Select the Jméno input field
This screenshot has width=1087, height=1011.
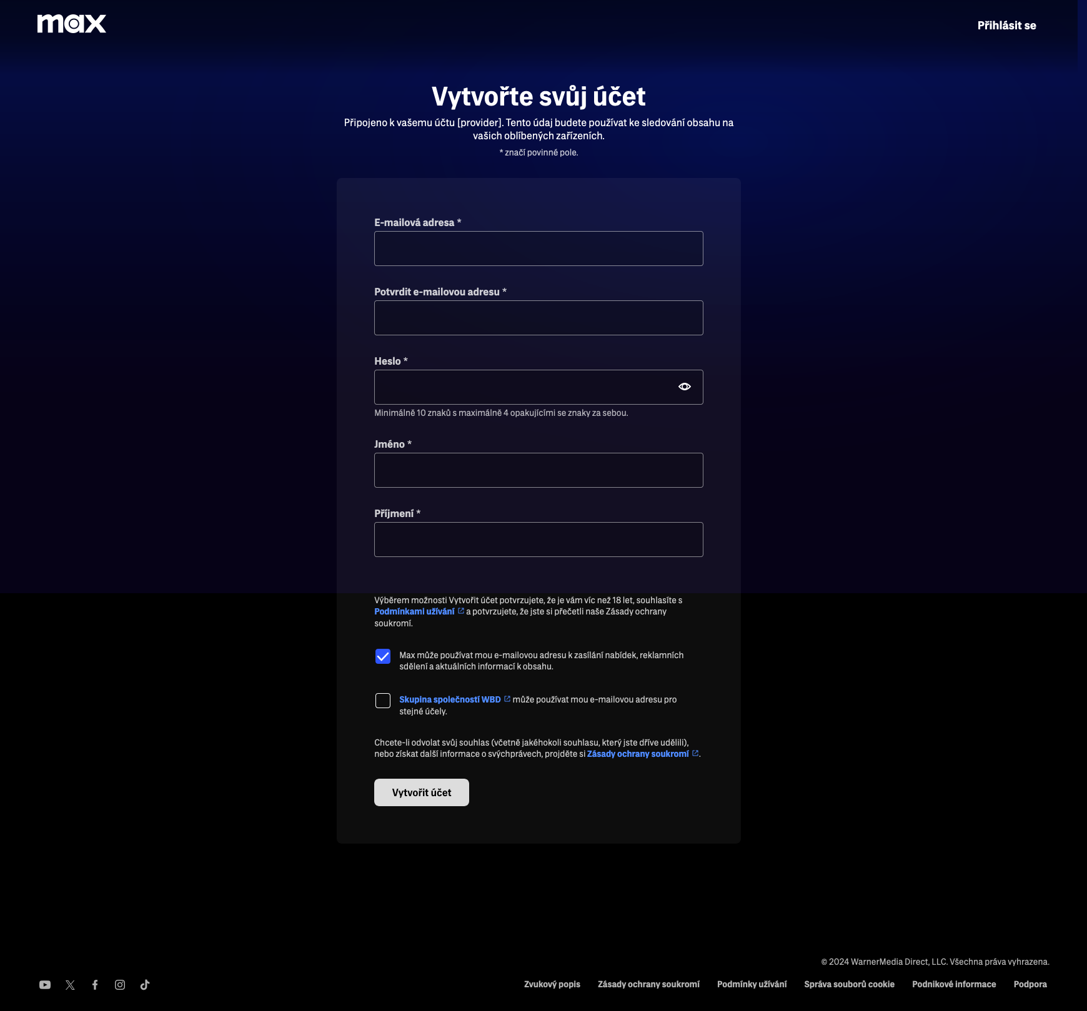pyautogui.click(x=539, y=470)
